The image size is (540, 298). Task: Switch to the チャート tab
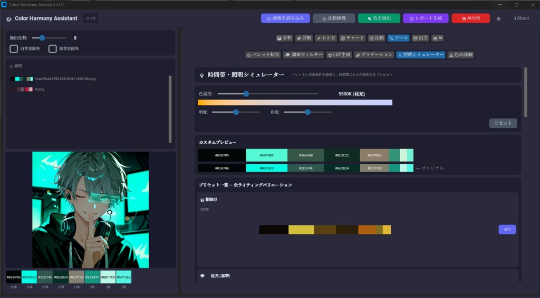352,38
